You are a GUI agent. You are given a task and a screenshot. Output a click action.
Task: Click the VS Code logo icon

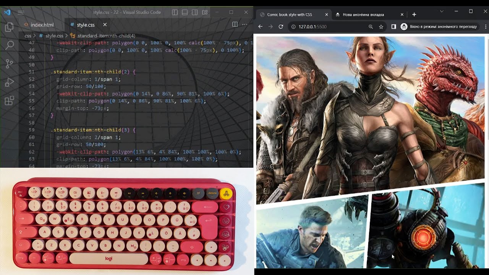coord(7,12)
